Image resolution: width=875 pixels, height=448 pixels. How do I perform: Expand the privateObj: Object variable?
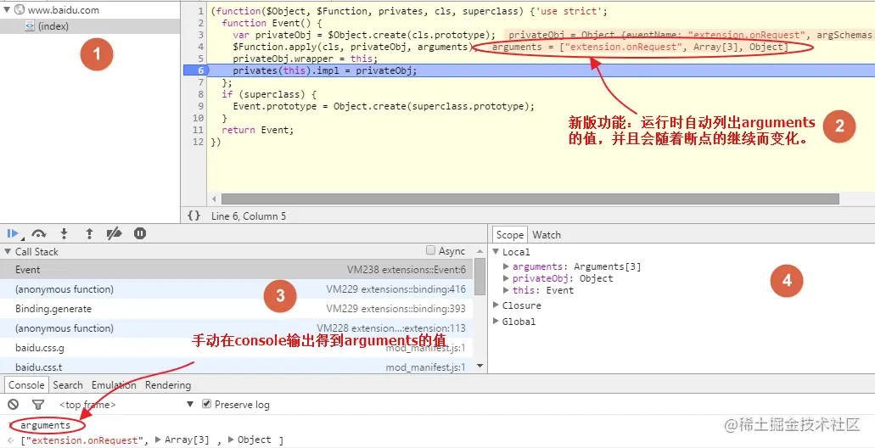tap(506, 277)
